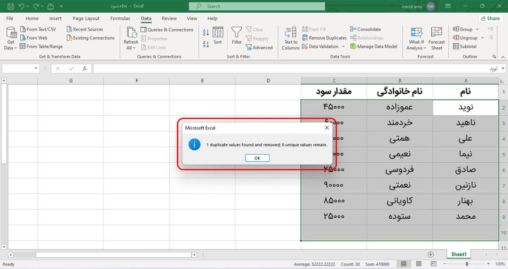Switch to Normal view icon

click(x=404, y=264)
